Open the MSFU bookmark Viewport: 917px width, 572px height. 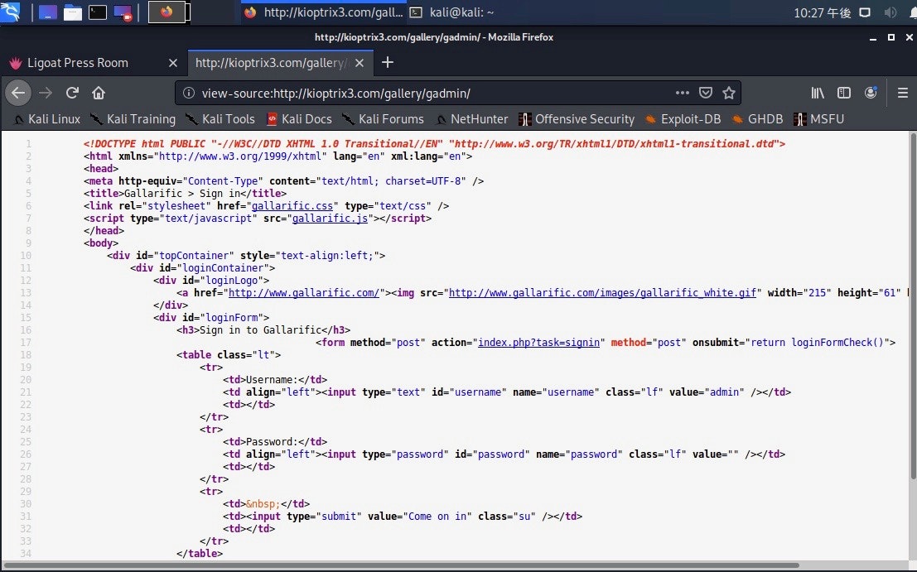click(x=818, y=119)
